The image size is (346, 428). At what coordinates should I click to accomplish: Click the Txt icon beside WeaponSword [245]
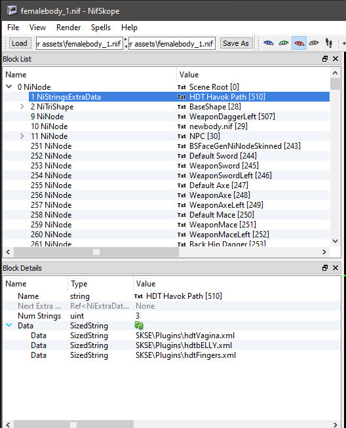point(182,166)
